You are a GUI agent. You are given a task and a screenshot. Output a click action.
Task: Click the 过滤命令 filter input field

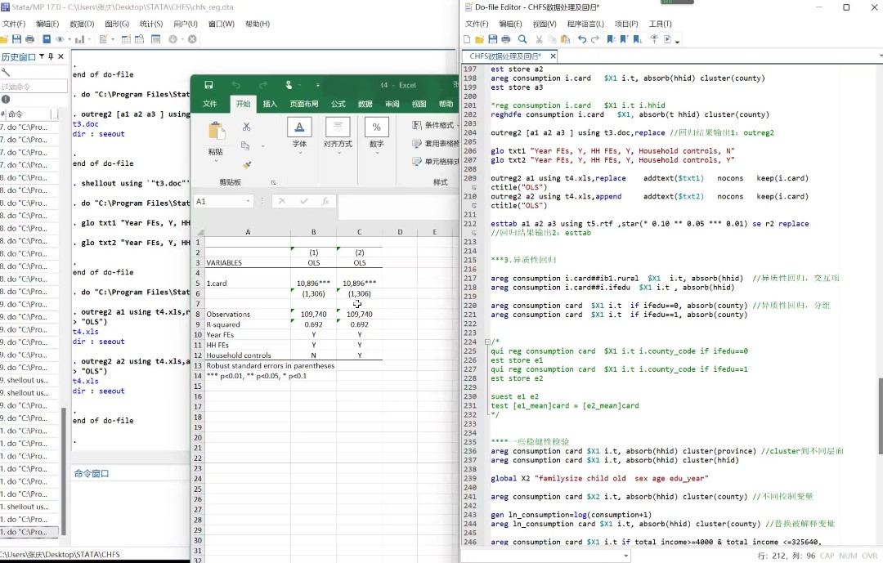pos(33,87)
